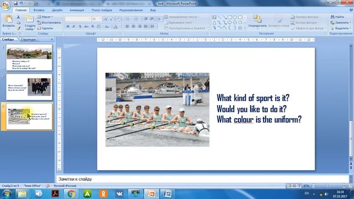
Task: Open the Columns dropdown
Action: pos(153,27)
